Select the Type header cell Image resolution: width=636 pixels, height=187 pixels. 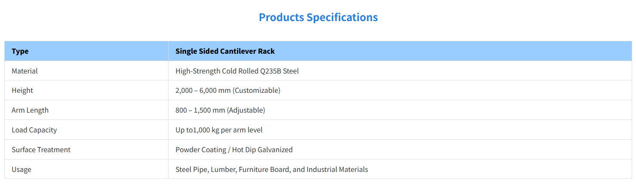[20, 52]
